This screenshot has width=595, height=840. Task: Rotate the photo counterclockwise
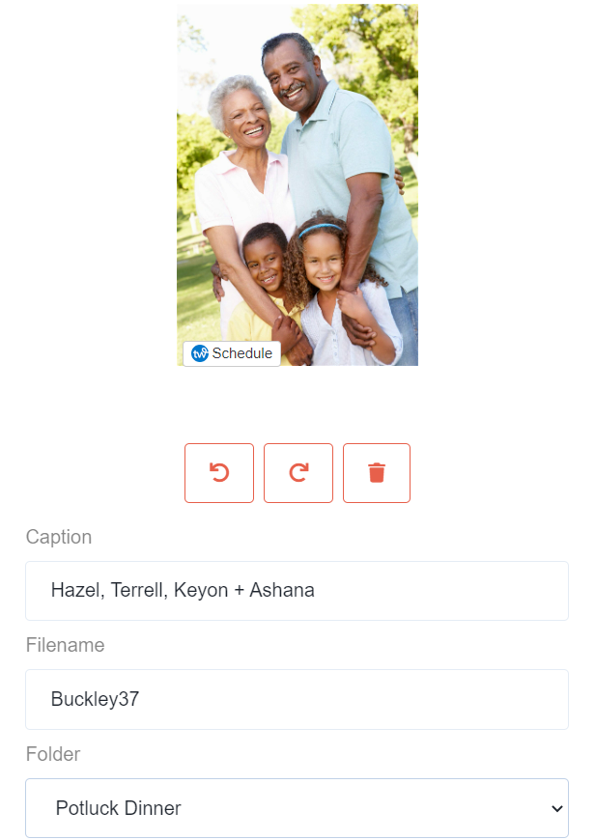click(x=218, y=472)
